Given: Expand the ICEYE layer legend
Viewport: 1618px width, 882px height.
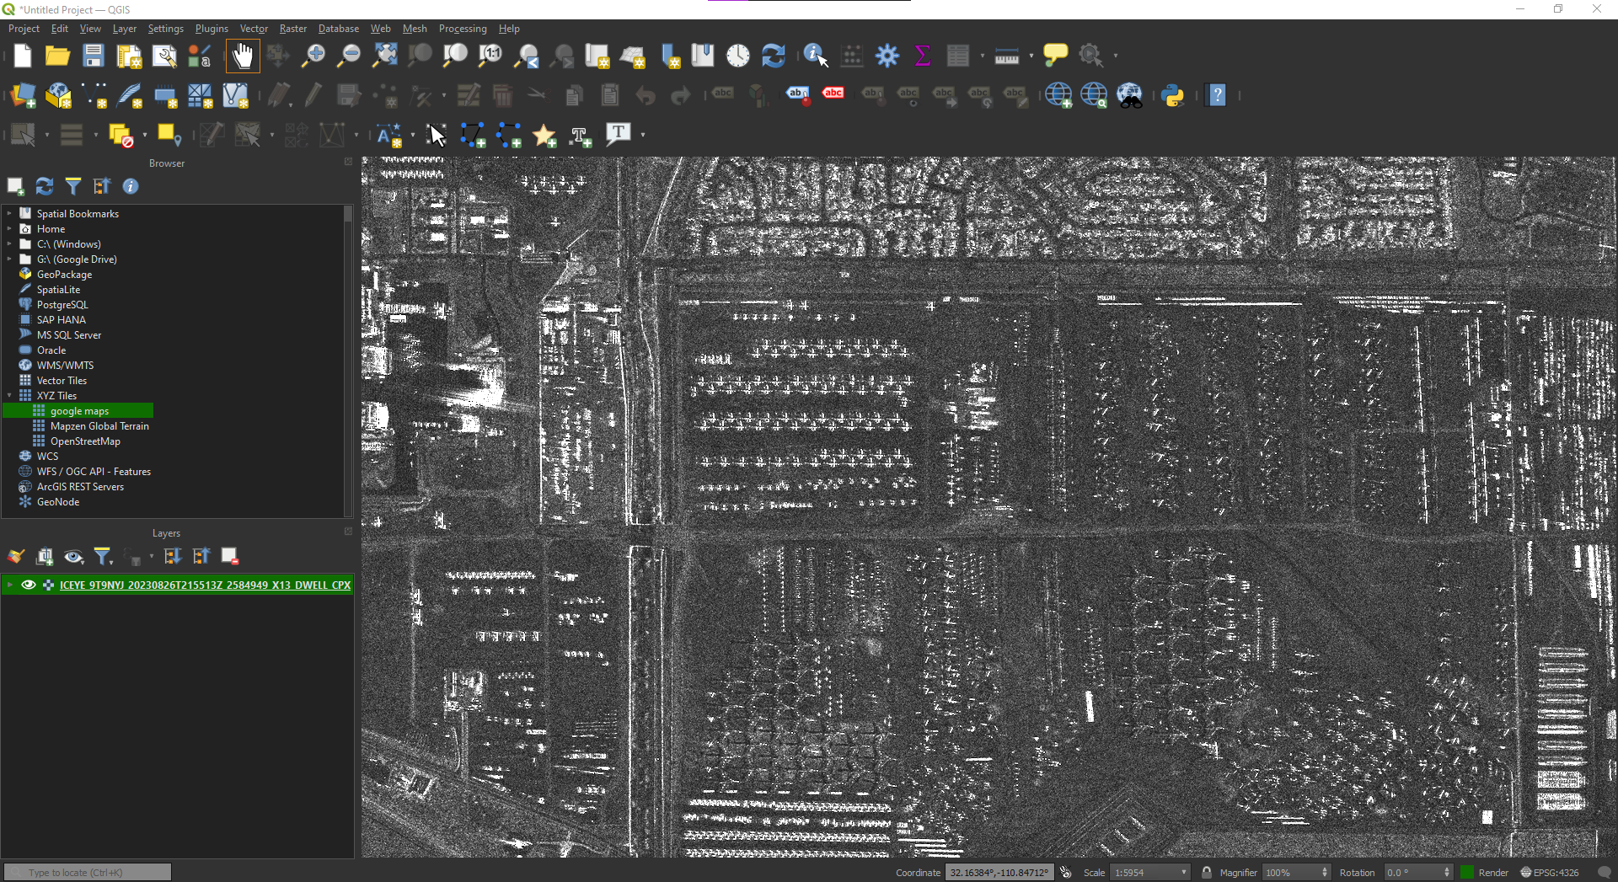Looking at the screenshot, I should 10,585.
